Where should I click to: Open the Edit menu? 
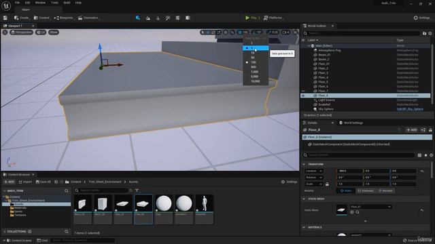tap(27, 3)
